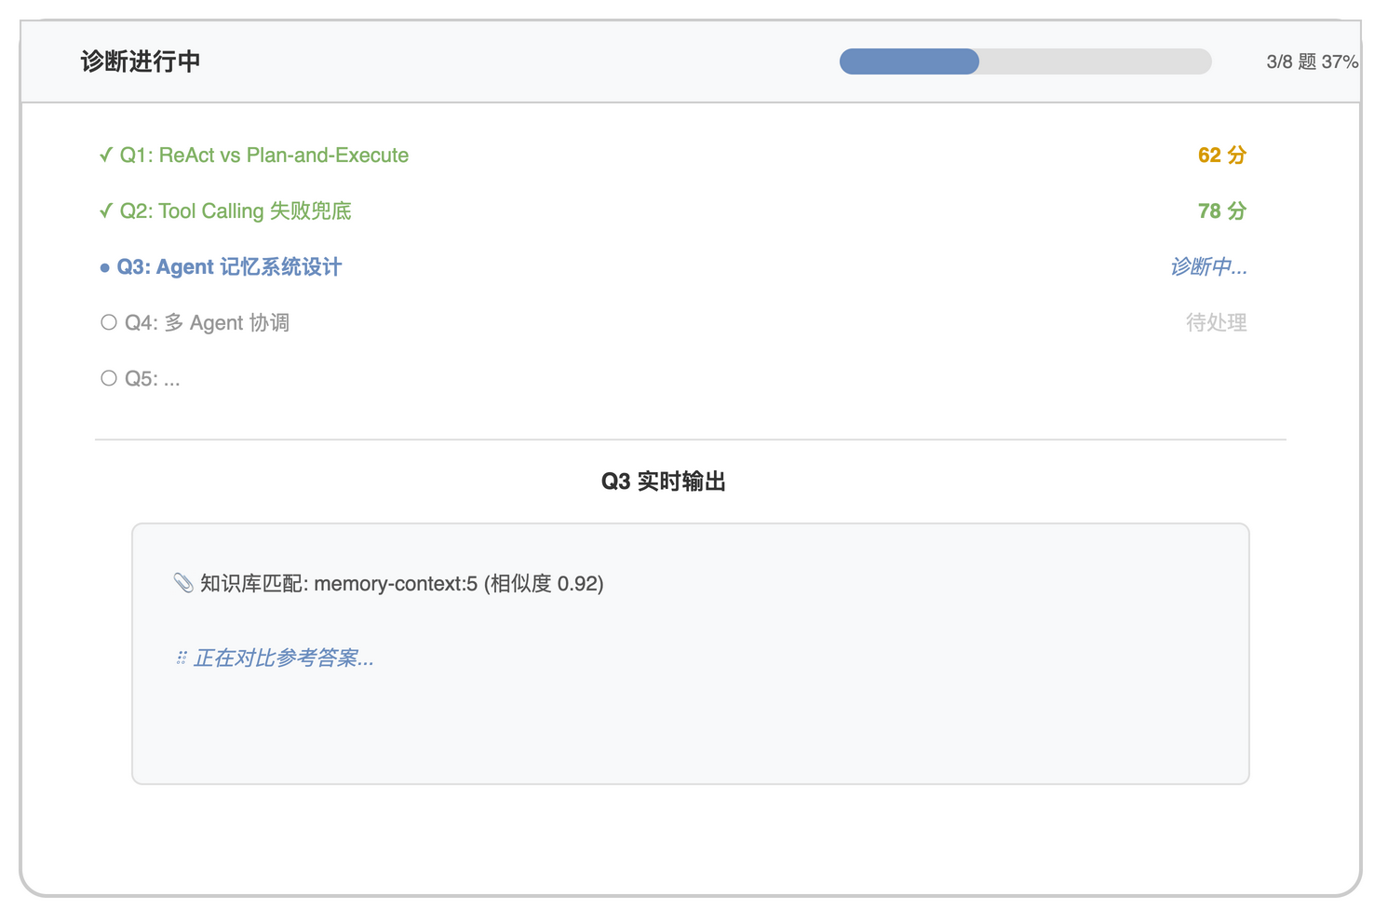Screen dimensions: 1374x909
Task: Click the 待处理 status for Q4
Action: pos(1217,323)
